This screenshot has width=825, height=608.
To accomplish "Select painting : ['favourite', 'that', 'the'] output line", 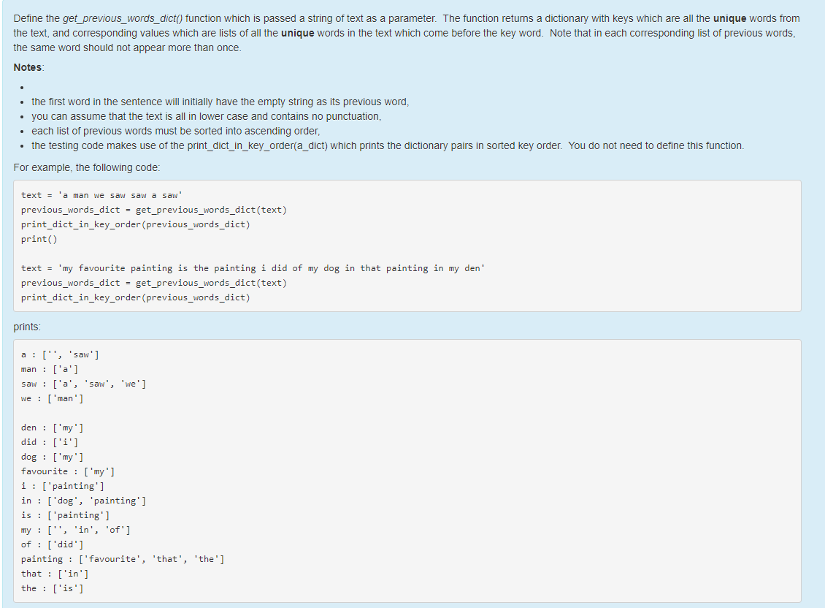I will 121,558.
